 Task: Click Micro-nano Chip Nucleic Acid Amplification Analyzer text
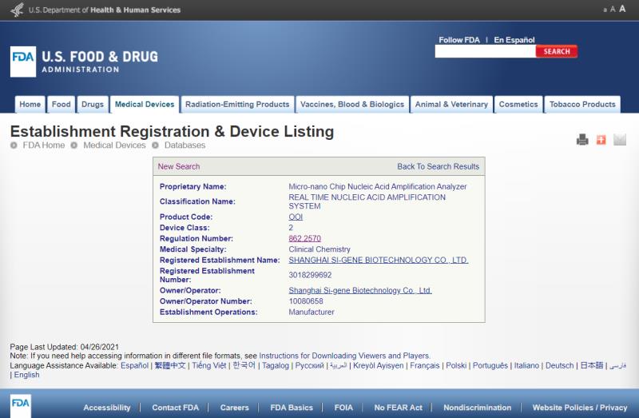[x=377, y=187]
